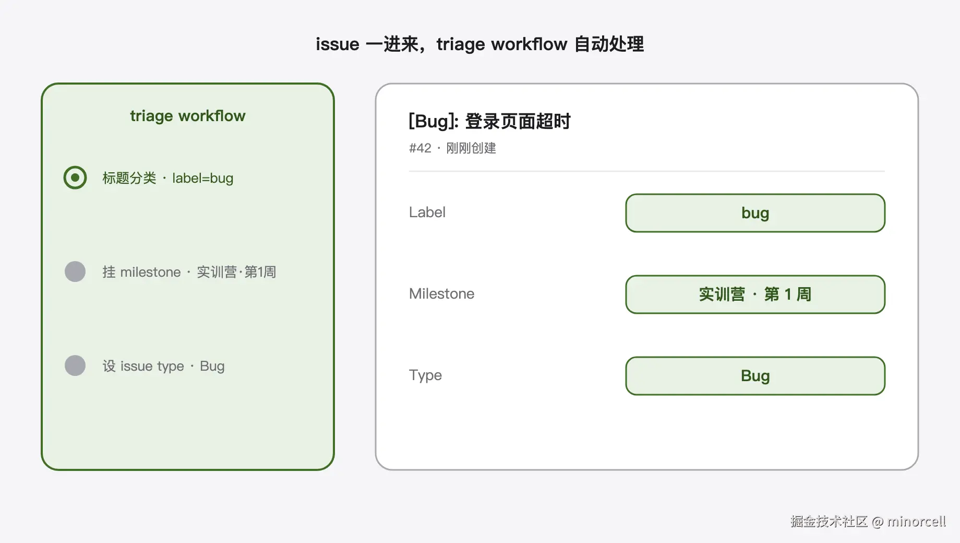This screenshot has width=960, height=543.
Task: Click the #42 · 刚刚创建 subtitle
Action: coord(452,148)
